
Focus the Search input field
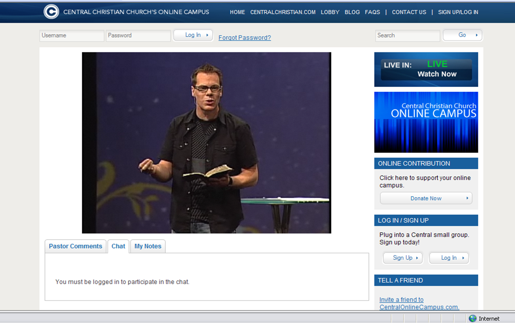pos(408,35)
